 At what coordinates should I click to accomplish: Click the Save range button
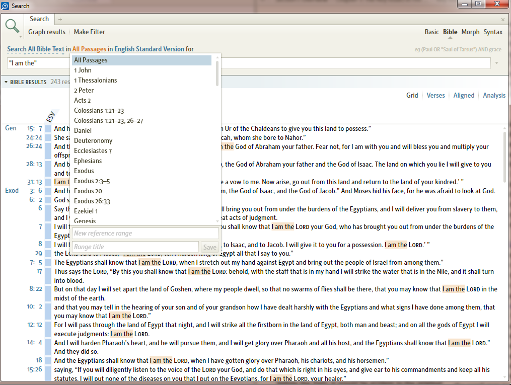[x=209, y=247]
